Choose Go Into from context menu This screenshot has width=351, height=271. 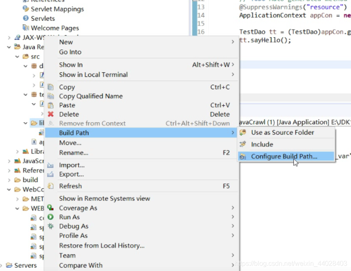pyautogui.click(x=142, y=52)
